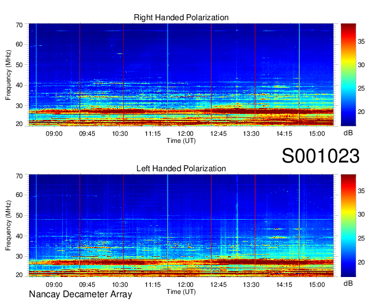371x301 pixels.
Task: Click the 'Time (UT)' label under the upper plot
Action: 181,141
